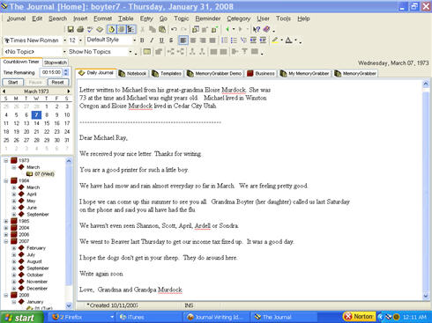The height and width of the screenshot is (323, 432).
Task: Open the No Topic dropdown
Action: point(64,52)
